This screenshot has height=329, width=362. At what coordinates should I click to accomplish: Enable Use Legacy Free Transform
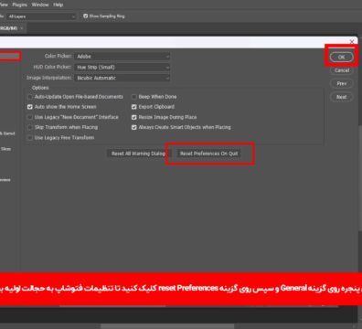(x=30, y=138)
